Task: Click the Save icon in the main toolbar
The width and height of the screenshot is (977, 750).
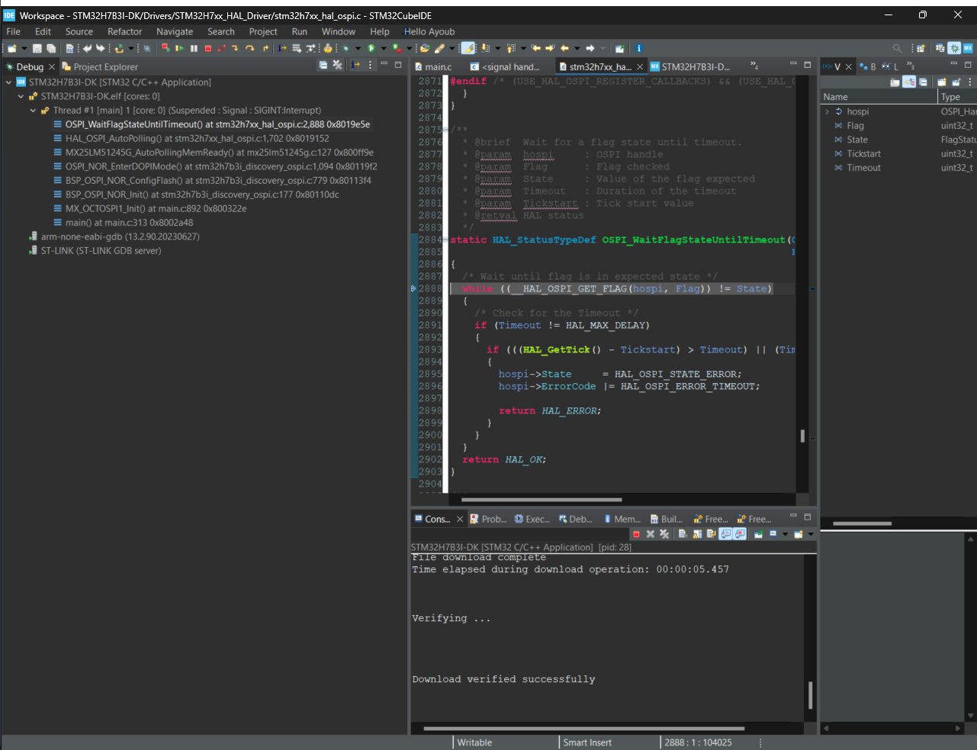Action: (x=37, y=48)
